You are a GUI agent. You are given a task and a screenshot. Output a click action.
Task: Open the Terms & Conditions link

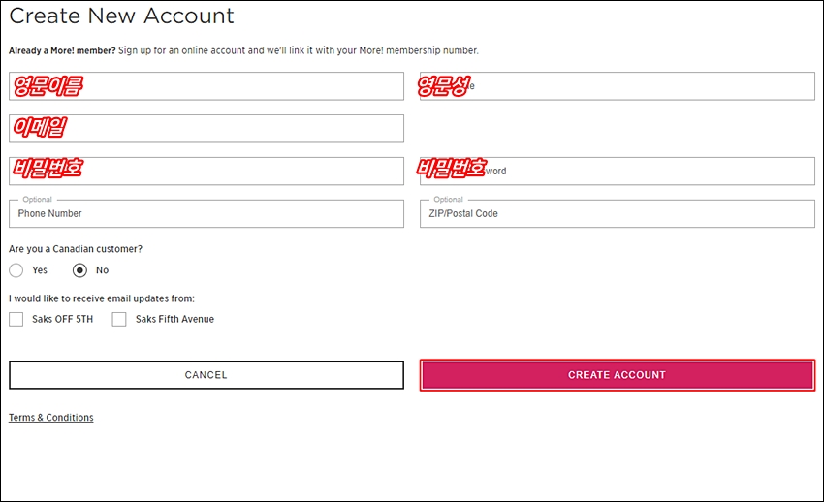51,418
